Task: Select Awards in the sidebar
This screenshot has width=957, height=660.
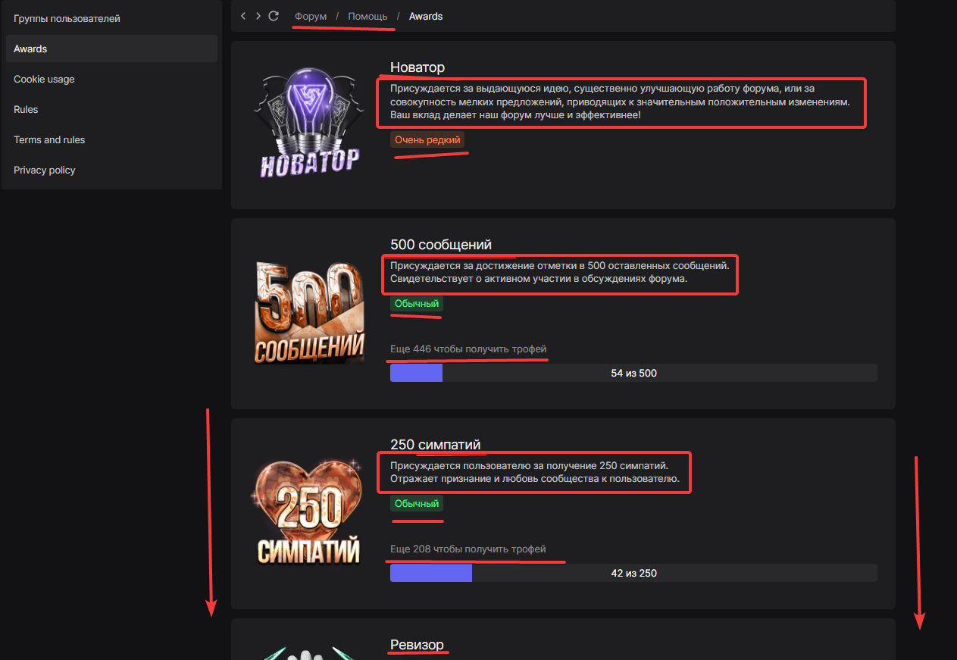Action: (x=111, y=48)
